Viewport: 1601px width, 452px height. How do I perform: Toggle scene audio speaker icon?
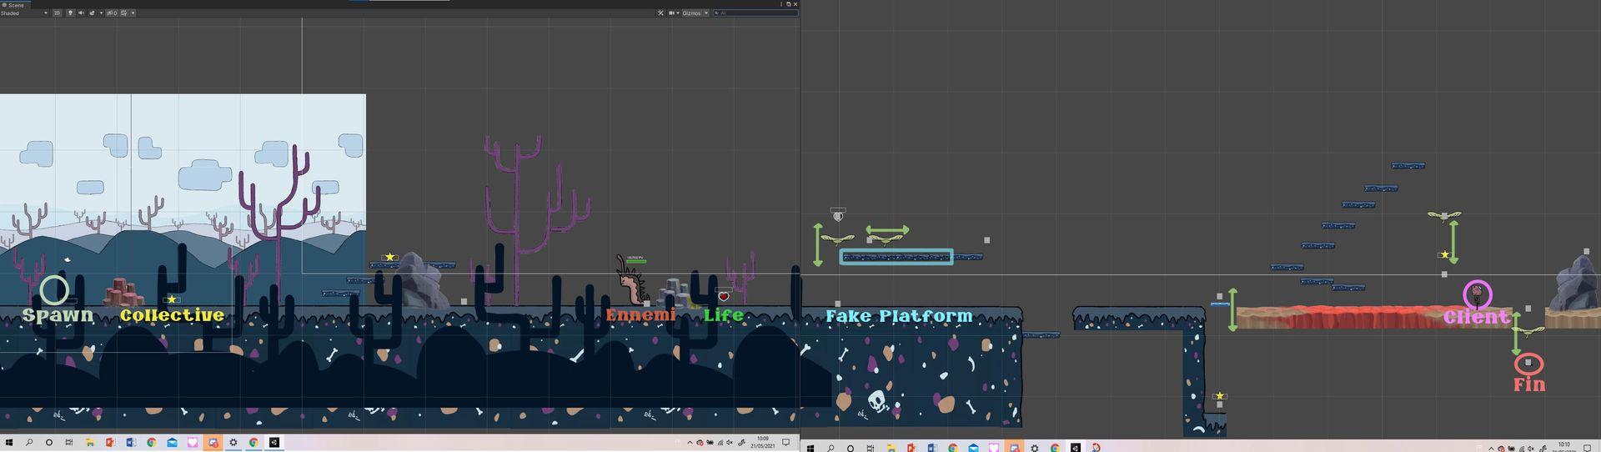[81, 13]
